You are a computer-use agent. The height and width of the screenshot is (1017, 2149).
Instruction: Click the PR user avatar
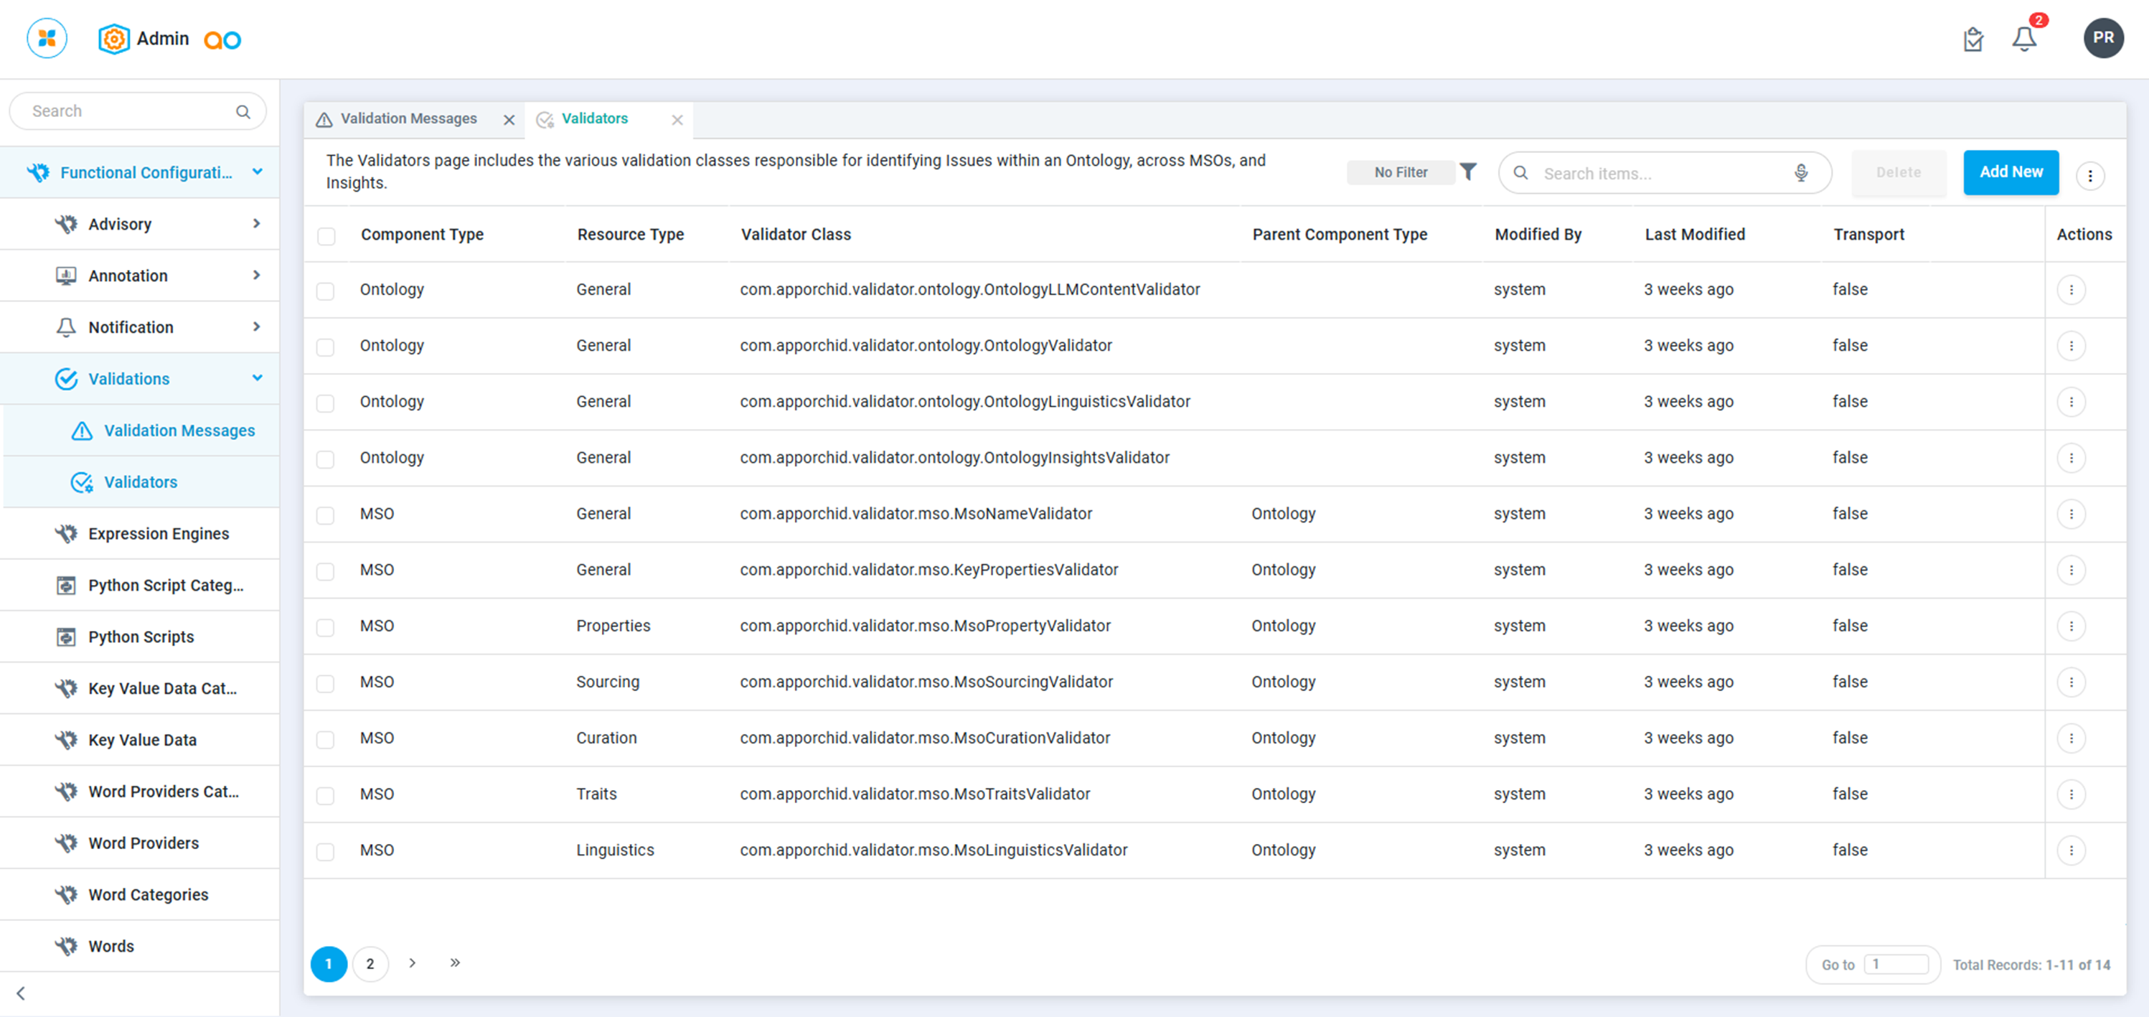pyautogui.click(x=2102, y=38)
